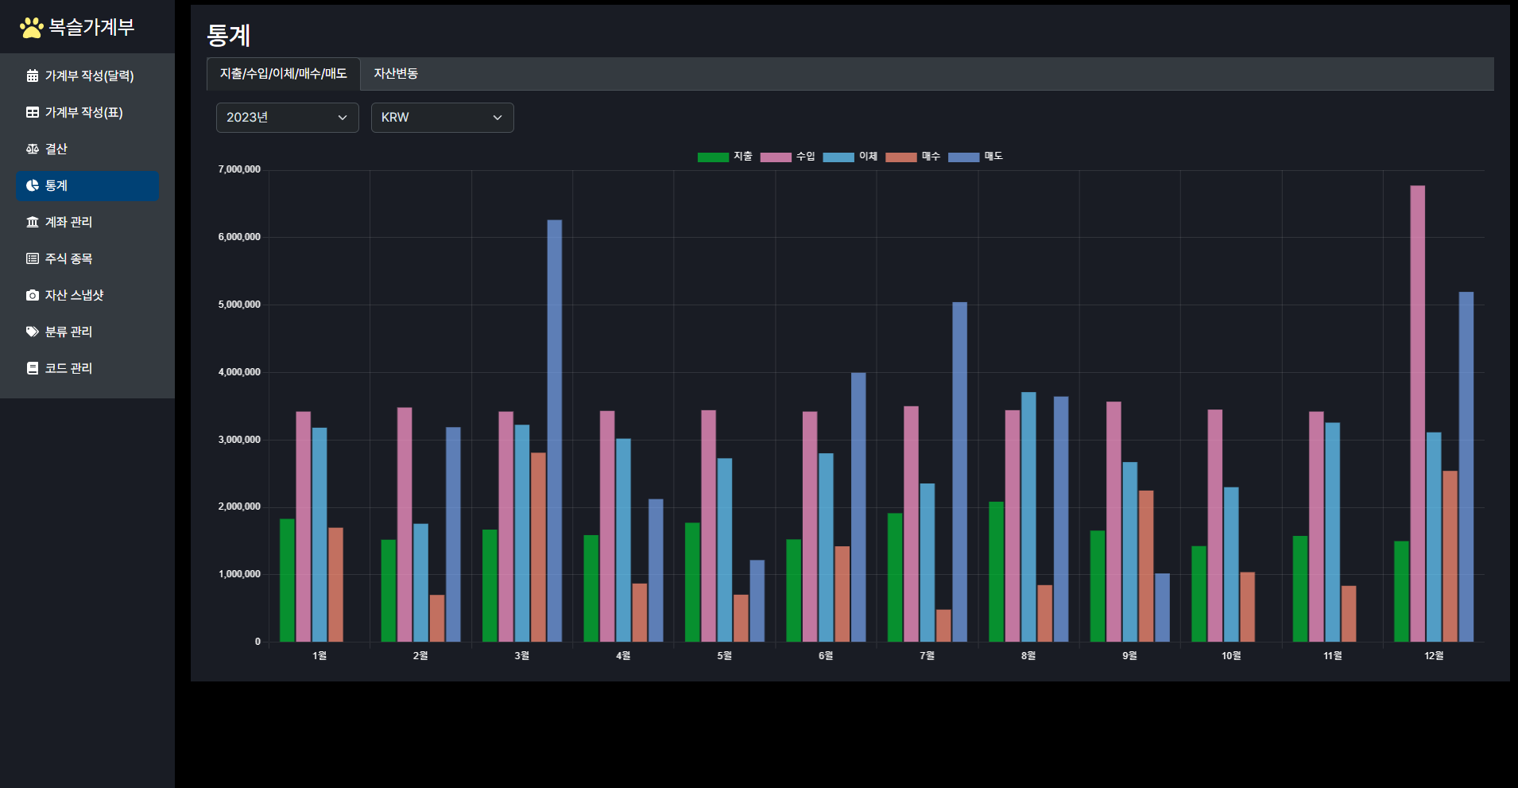This screenshot has width=1518, height=788.
Task: Click the tall 12월 수입 bar
Action: 1417,413
